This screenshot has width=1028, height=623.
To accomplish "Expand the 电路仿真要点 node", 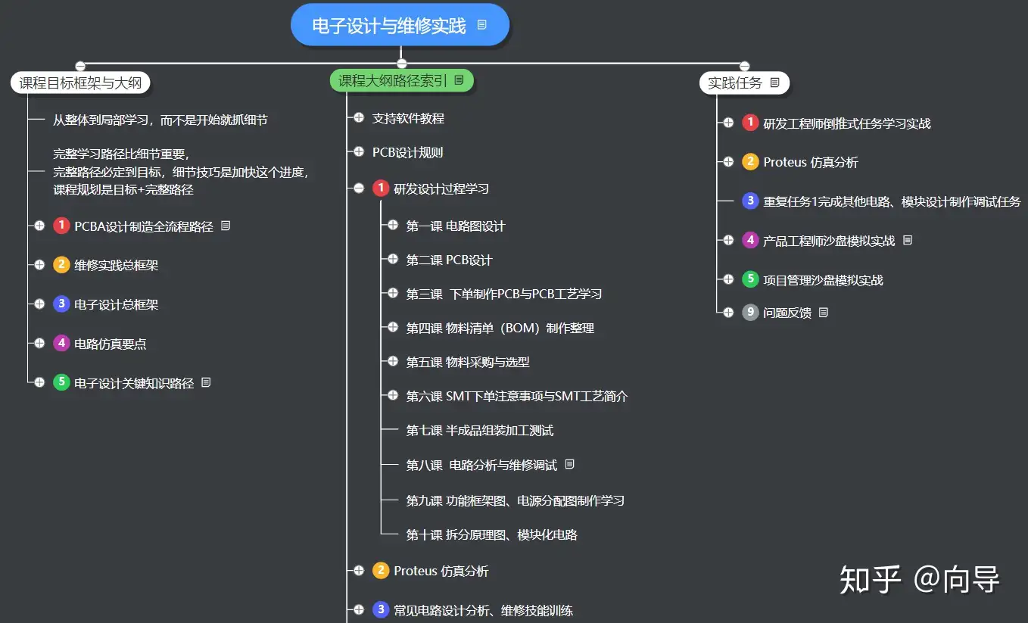I will (x=39, y=344).
